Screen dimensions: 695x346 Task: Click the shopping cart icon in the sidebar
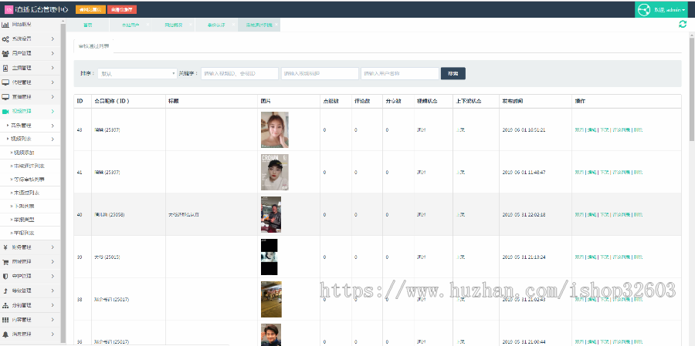click(5, 262)
